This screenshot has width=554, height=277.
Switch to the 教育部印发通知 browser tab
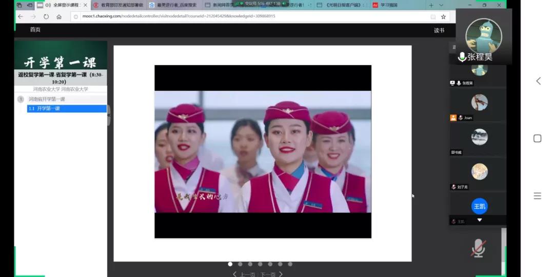118,5
